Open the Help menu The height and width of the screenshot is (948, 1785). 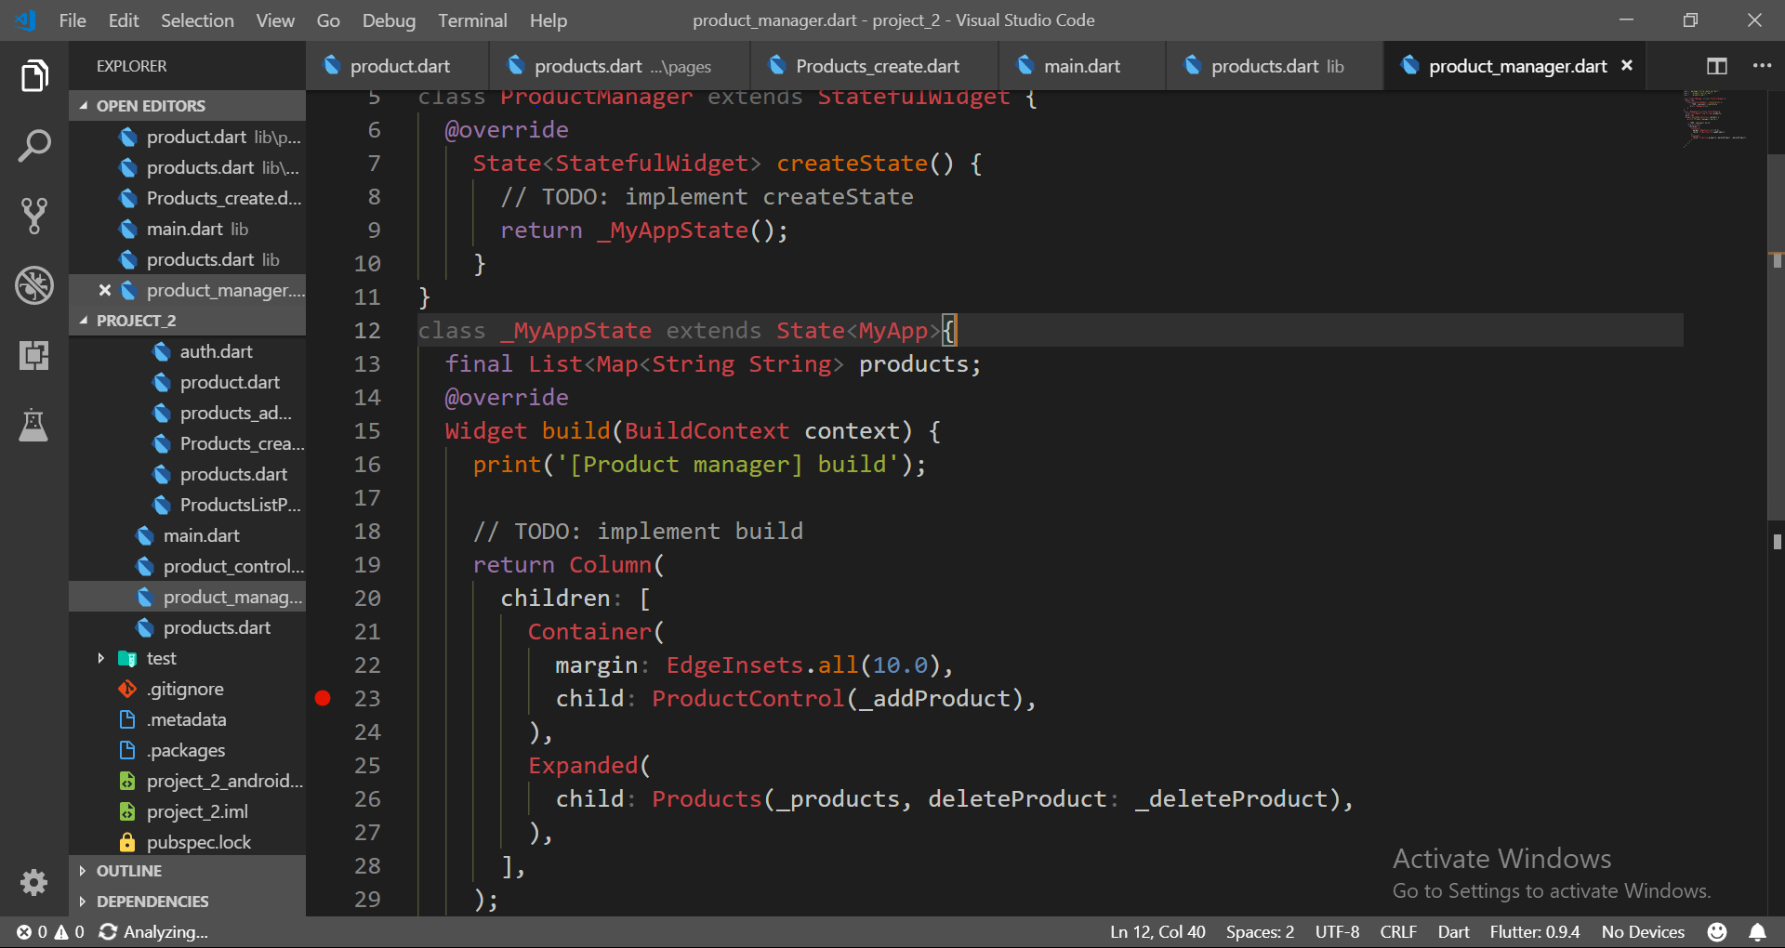pos(549,20)
